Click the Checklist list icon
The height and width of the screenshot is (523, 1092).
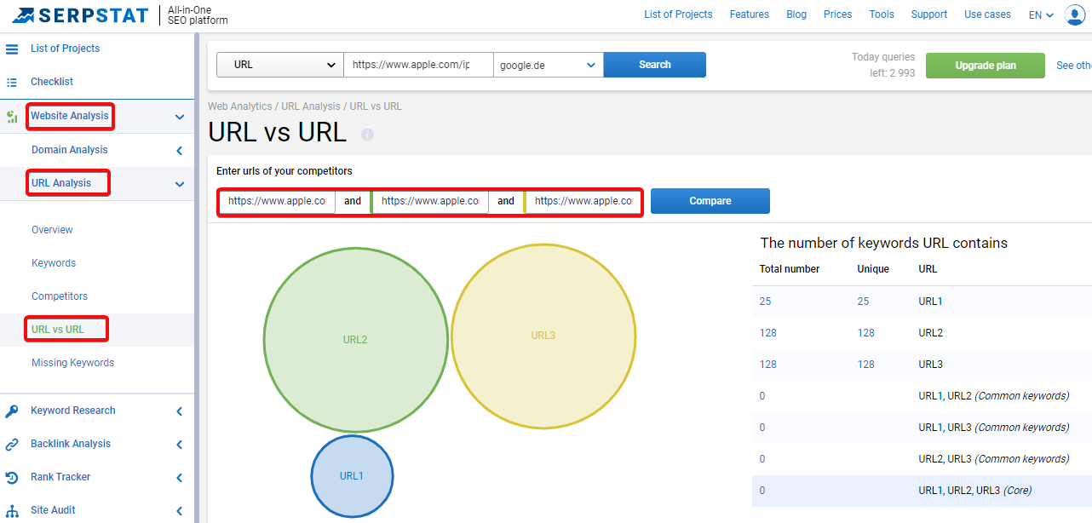(x=12, y=82)
